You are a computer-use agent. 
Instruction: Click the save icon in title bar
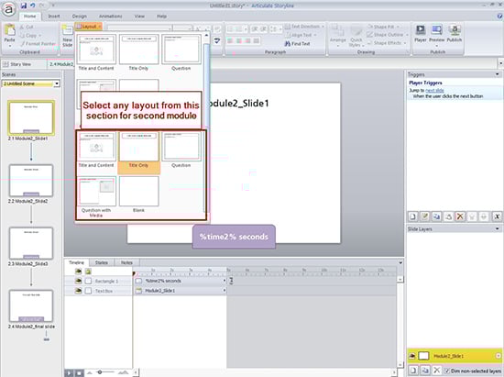point(24,6)
